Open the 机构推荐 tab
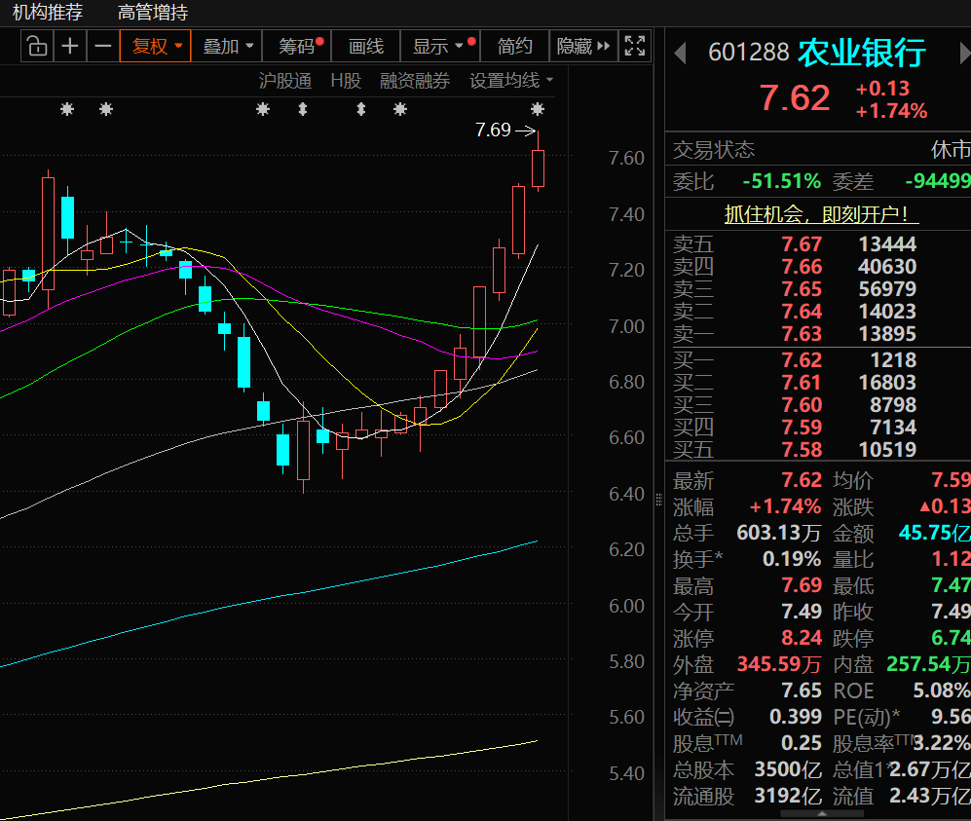 click(48, 13)
